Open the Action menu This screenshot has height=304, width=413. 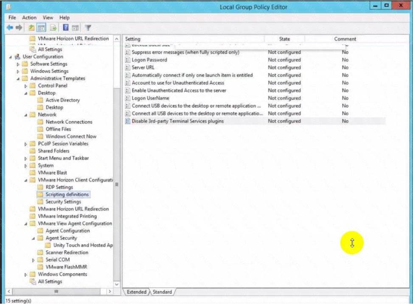[x=29, y=18]
